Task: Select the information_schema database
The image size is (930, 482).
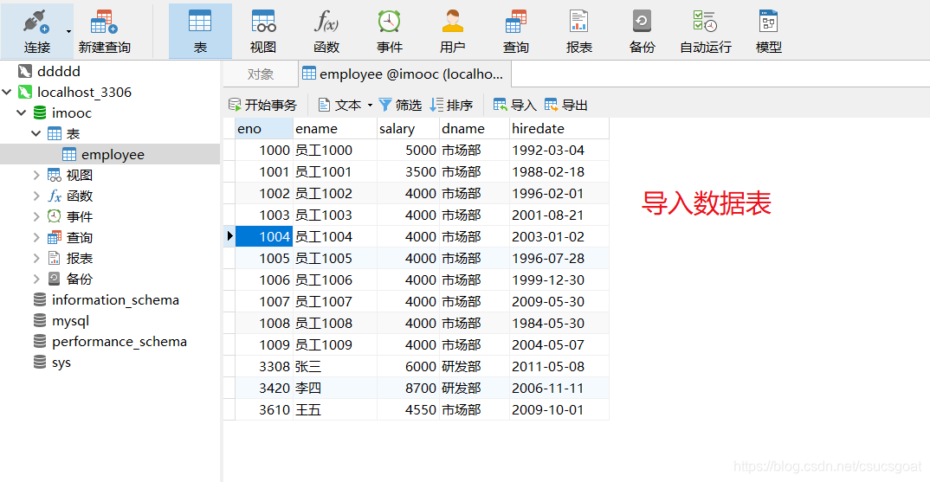Action: 115,300
